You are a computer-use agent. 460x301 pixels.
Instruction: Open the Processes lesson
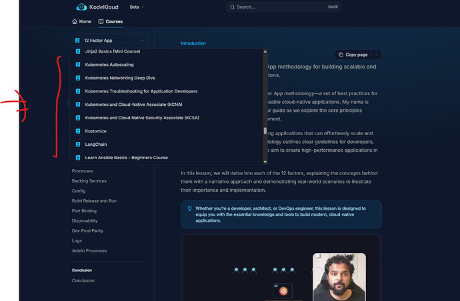click(x=82, y=171)
